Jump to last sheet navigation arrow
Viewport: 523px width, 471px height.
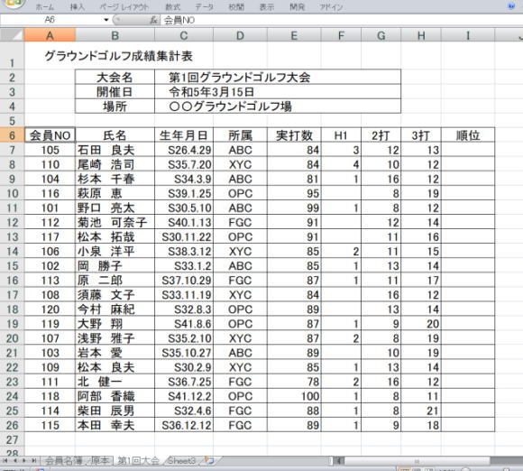(33, 461)
